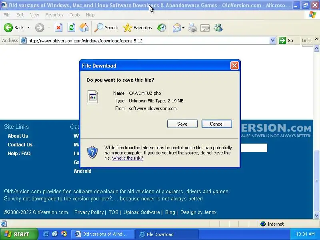Screen dimensions: 320x240
Task: Click the file name CAWDMFUZ.php
Action: click(x=145, y=93)
